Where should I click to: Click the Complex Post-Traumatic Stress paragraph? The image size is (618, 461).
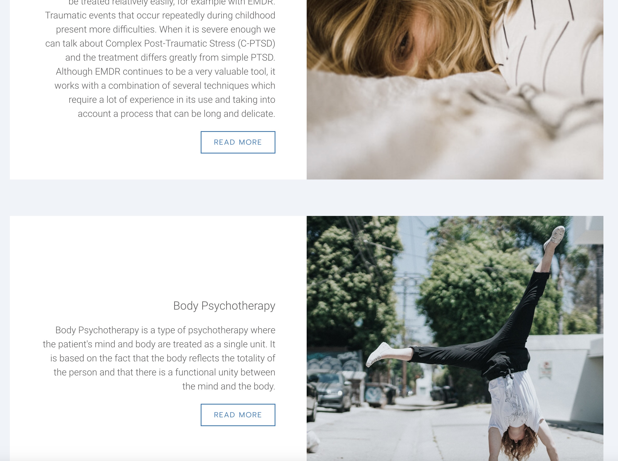click(160, 59)
